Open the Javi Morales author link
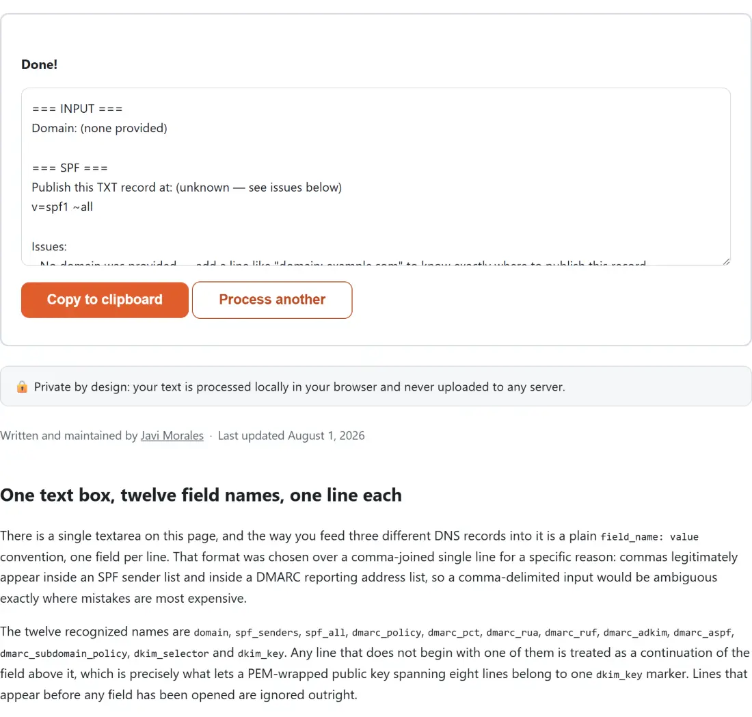This screenshot has width=752, height=717. tap(172, 435)
